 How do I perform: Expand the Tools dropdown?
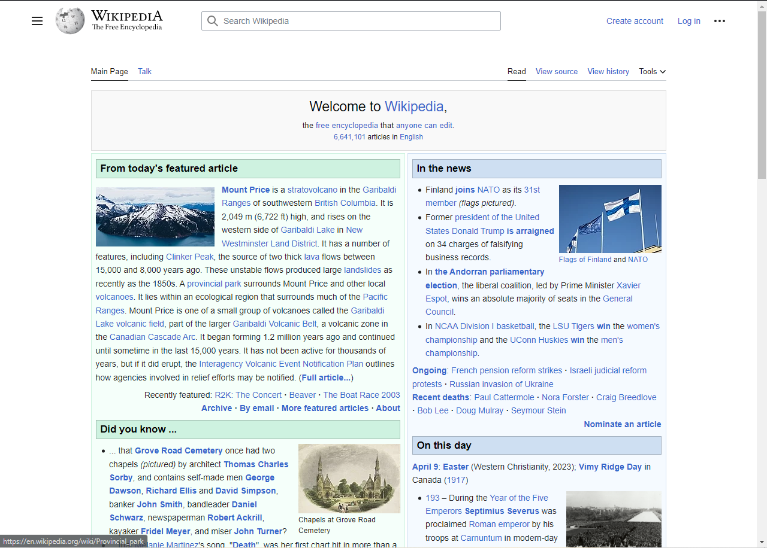(653, 71)
